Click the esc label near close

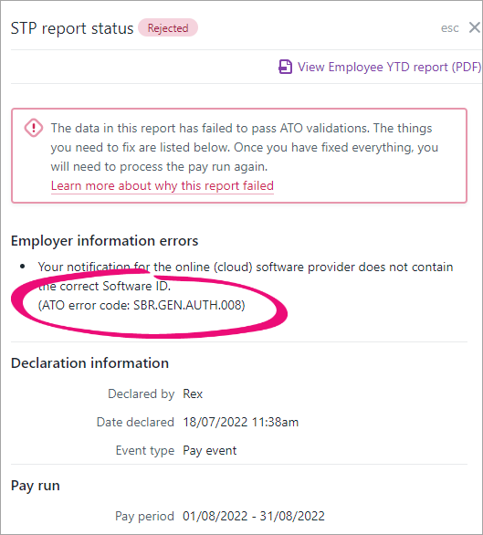coord(449,28)
